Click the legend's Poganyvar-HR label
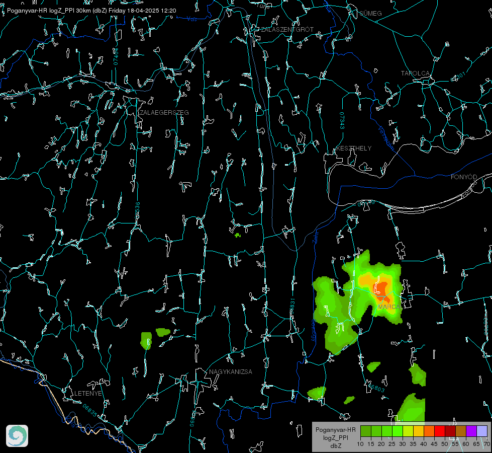 click(335, 430)
